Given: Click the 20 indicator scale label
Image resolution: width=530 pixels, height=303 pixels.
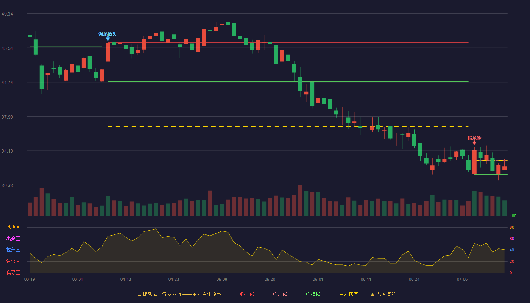Looking at the screenshot, I should (x=512, y=262).
